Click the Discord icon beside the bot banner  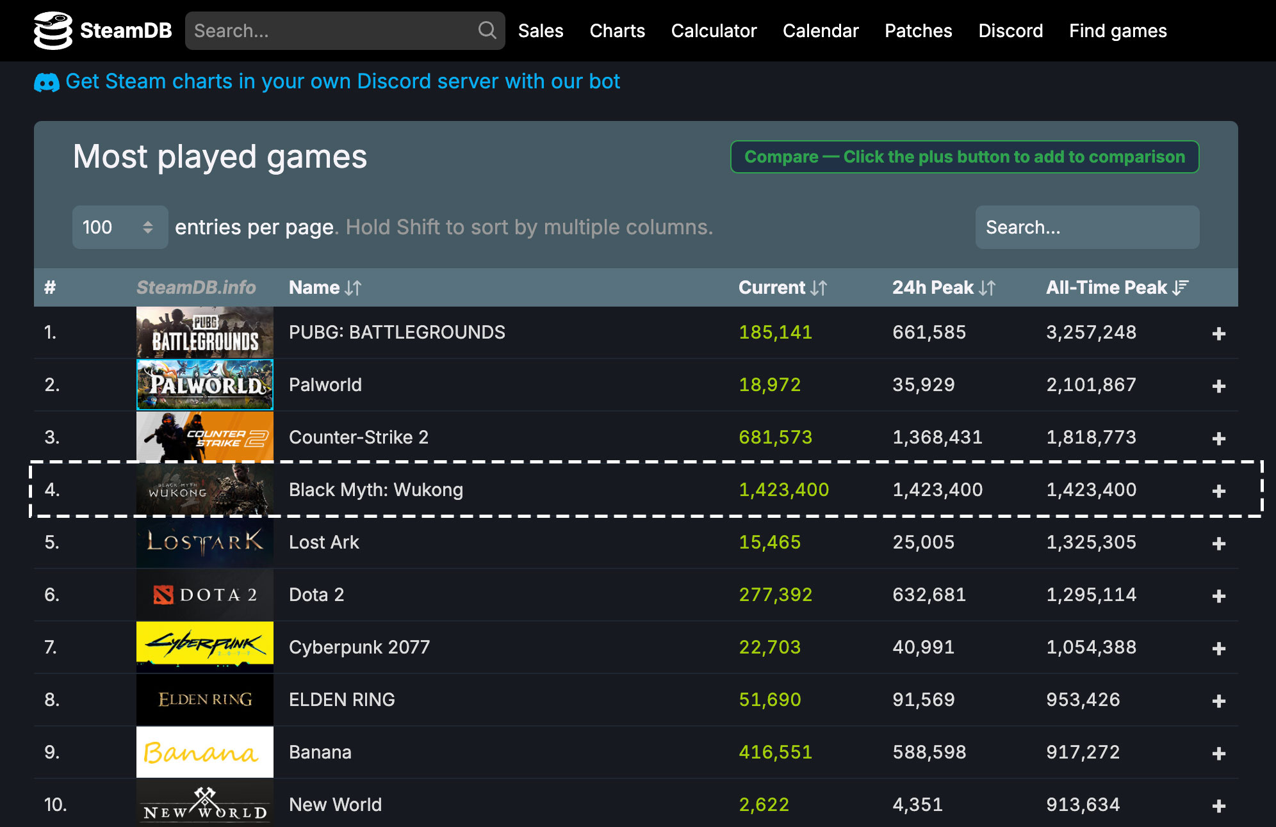(x=46, y=82)
